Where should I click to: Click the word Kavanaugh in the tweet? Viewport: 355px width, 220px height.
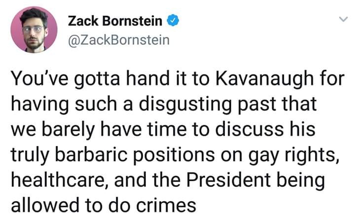coord(264,79)
